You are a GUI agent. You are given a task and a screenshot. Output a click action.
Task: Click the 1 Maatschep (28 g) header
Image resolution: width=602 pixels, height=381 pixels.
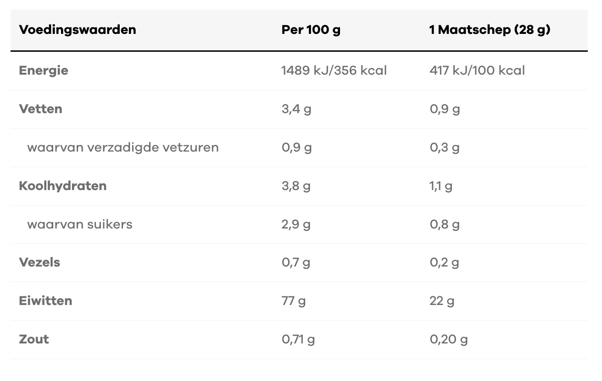490,30
